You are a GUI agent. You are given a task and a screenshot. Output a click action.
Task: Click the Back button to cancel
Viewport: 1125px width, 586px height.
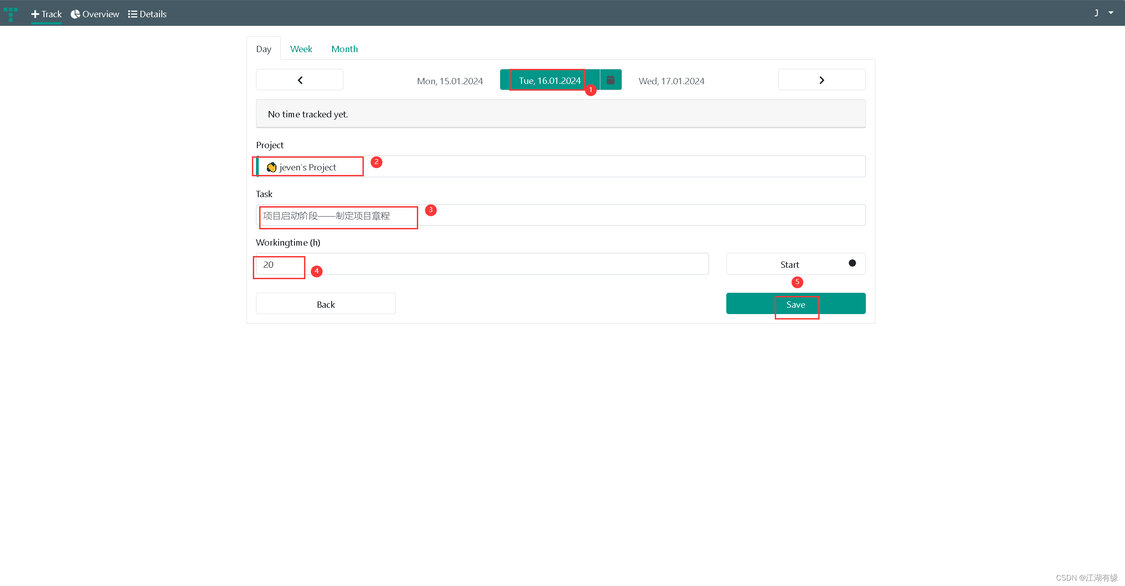tap(325, 305)
